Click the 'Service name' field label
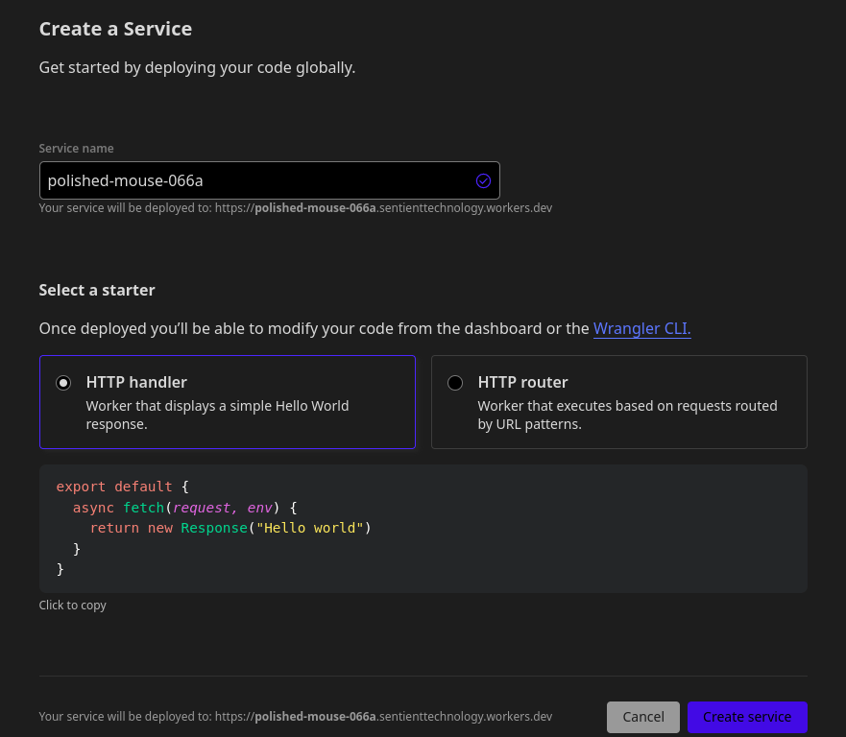This screenshot has height=737, width=846. tap(76, 149)
